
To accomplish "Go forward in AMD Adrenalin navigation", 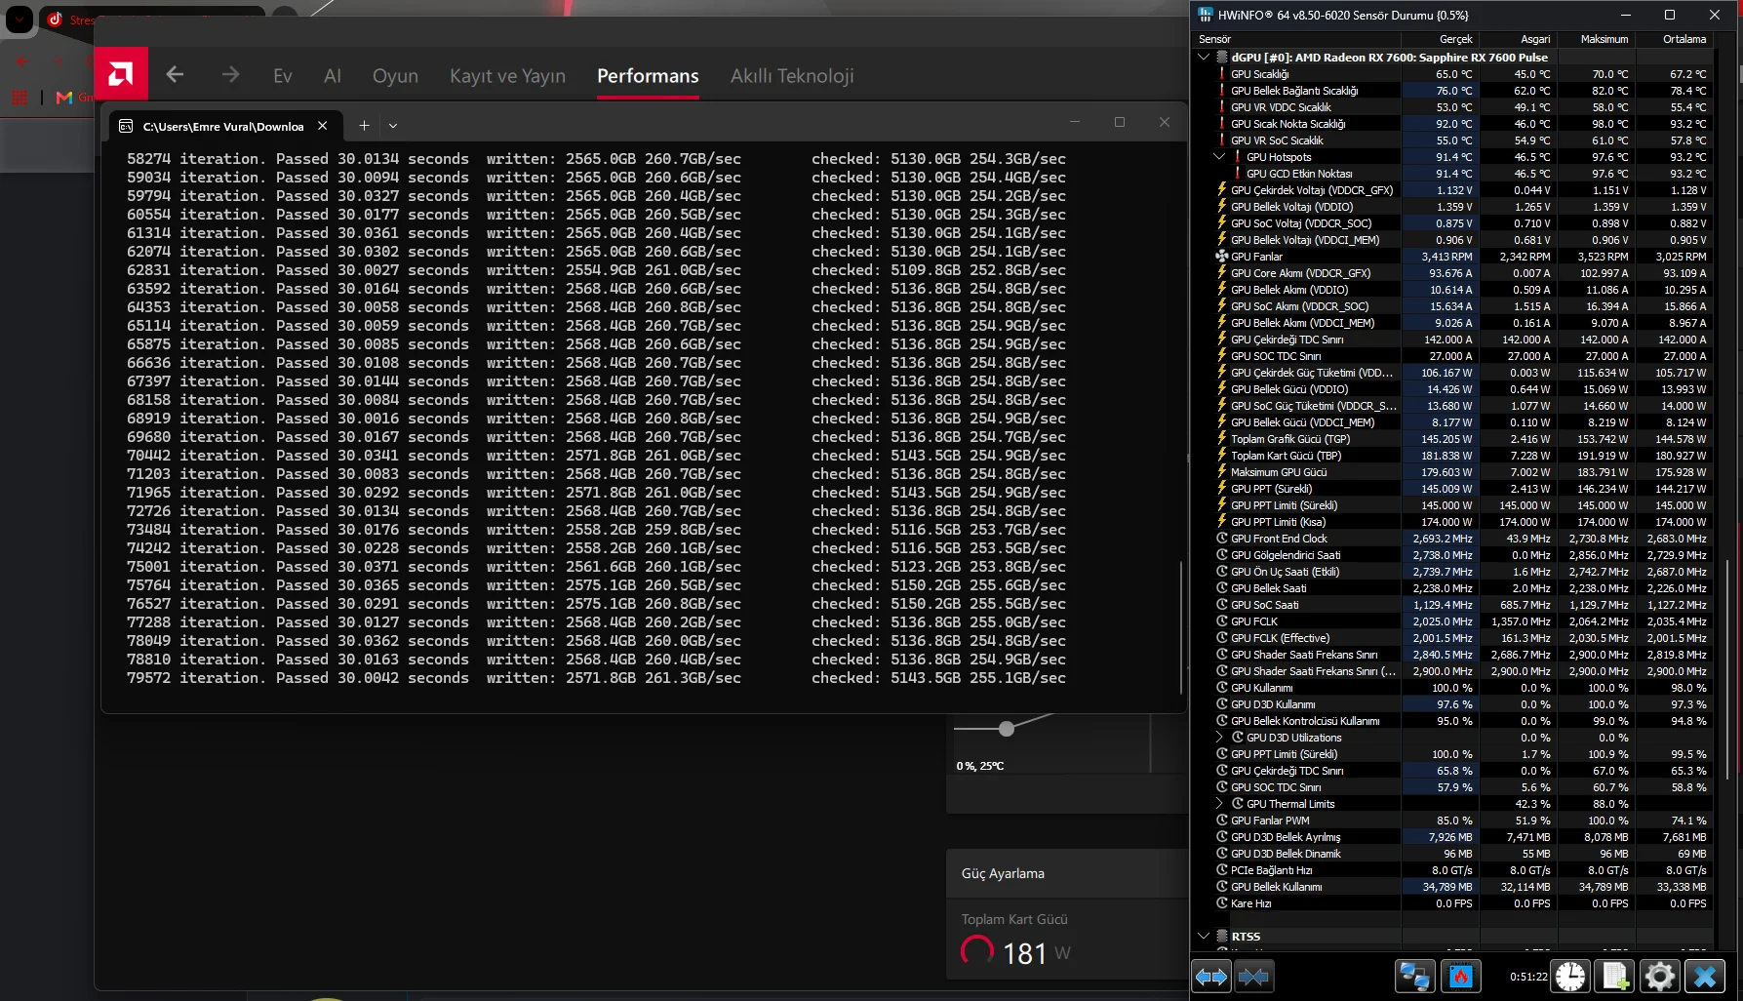I will 230,74.
